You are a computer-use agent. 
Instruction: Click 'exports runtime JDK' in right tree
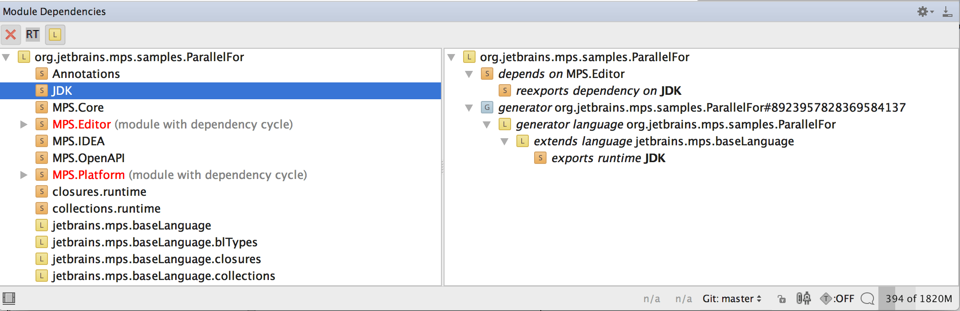pyautogui.click(x=608, y=158)
